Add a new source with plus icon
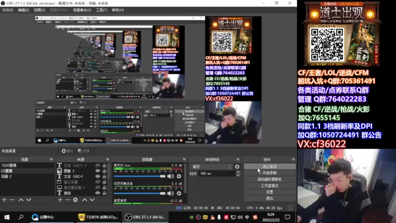Viewport: 396px width, 223px height. tap(60, 200)
